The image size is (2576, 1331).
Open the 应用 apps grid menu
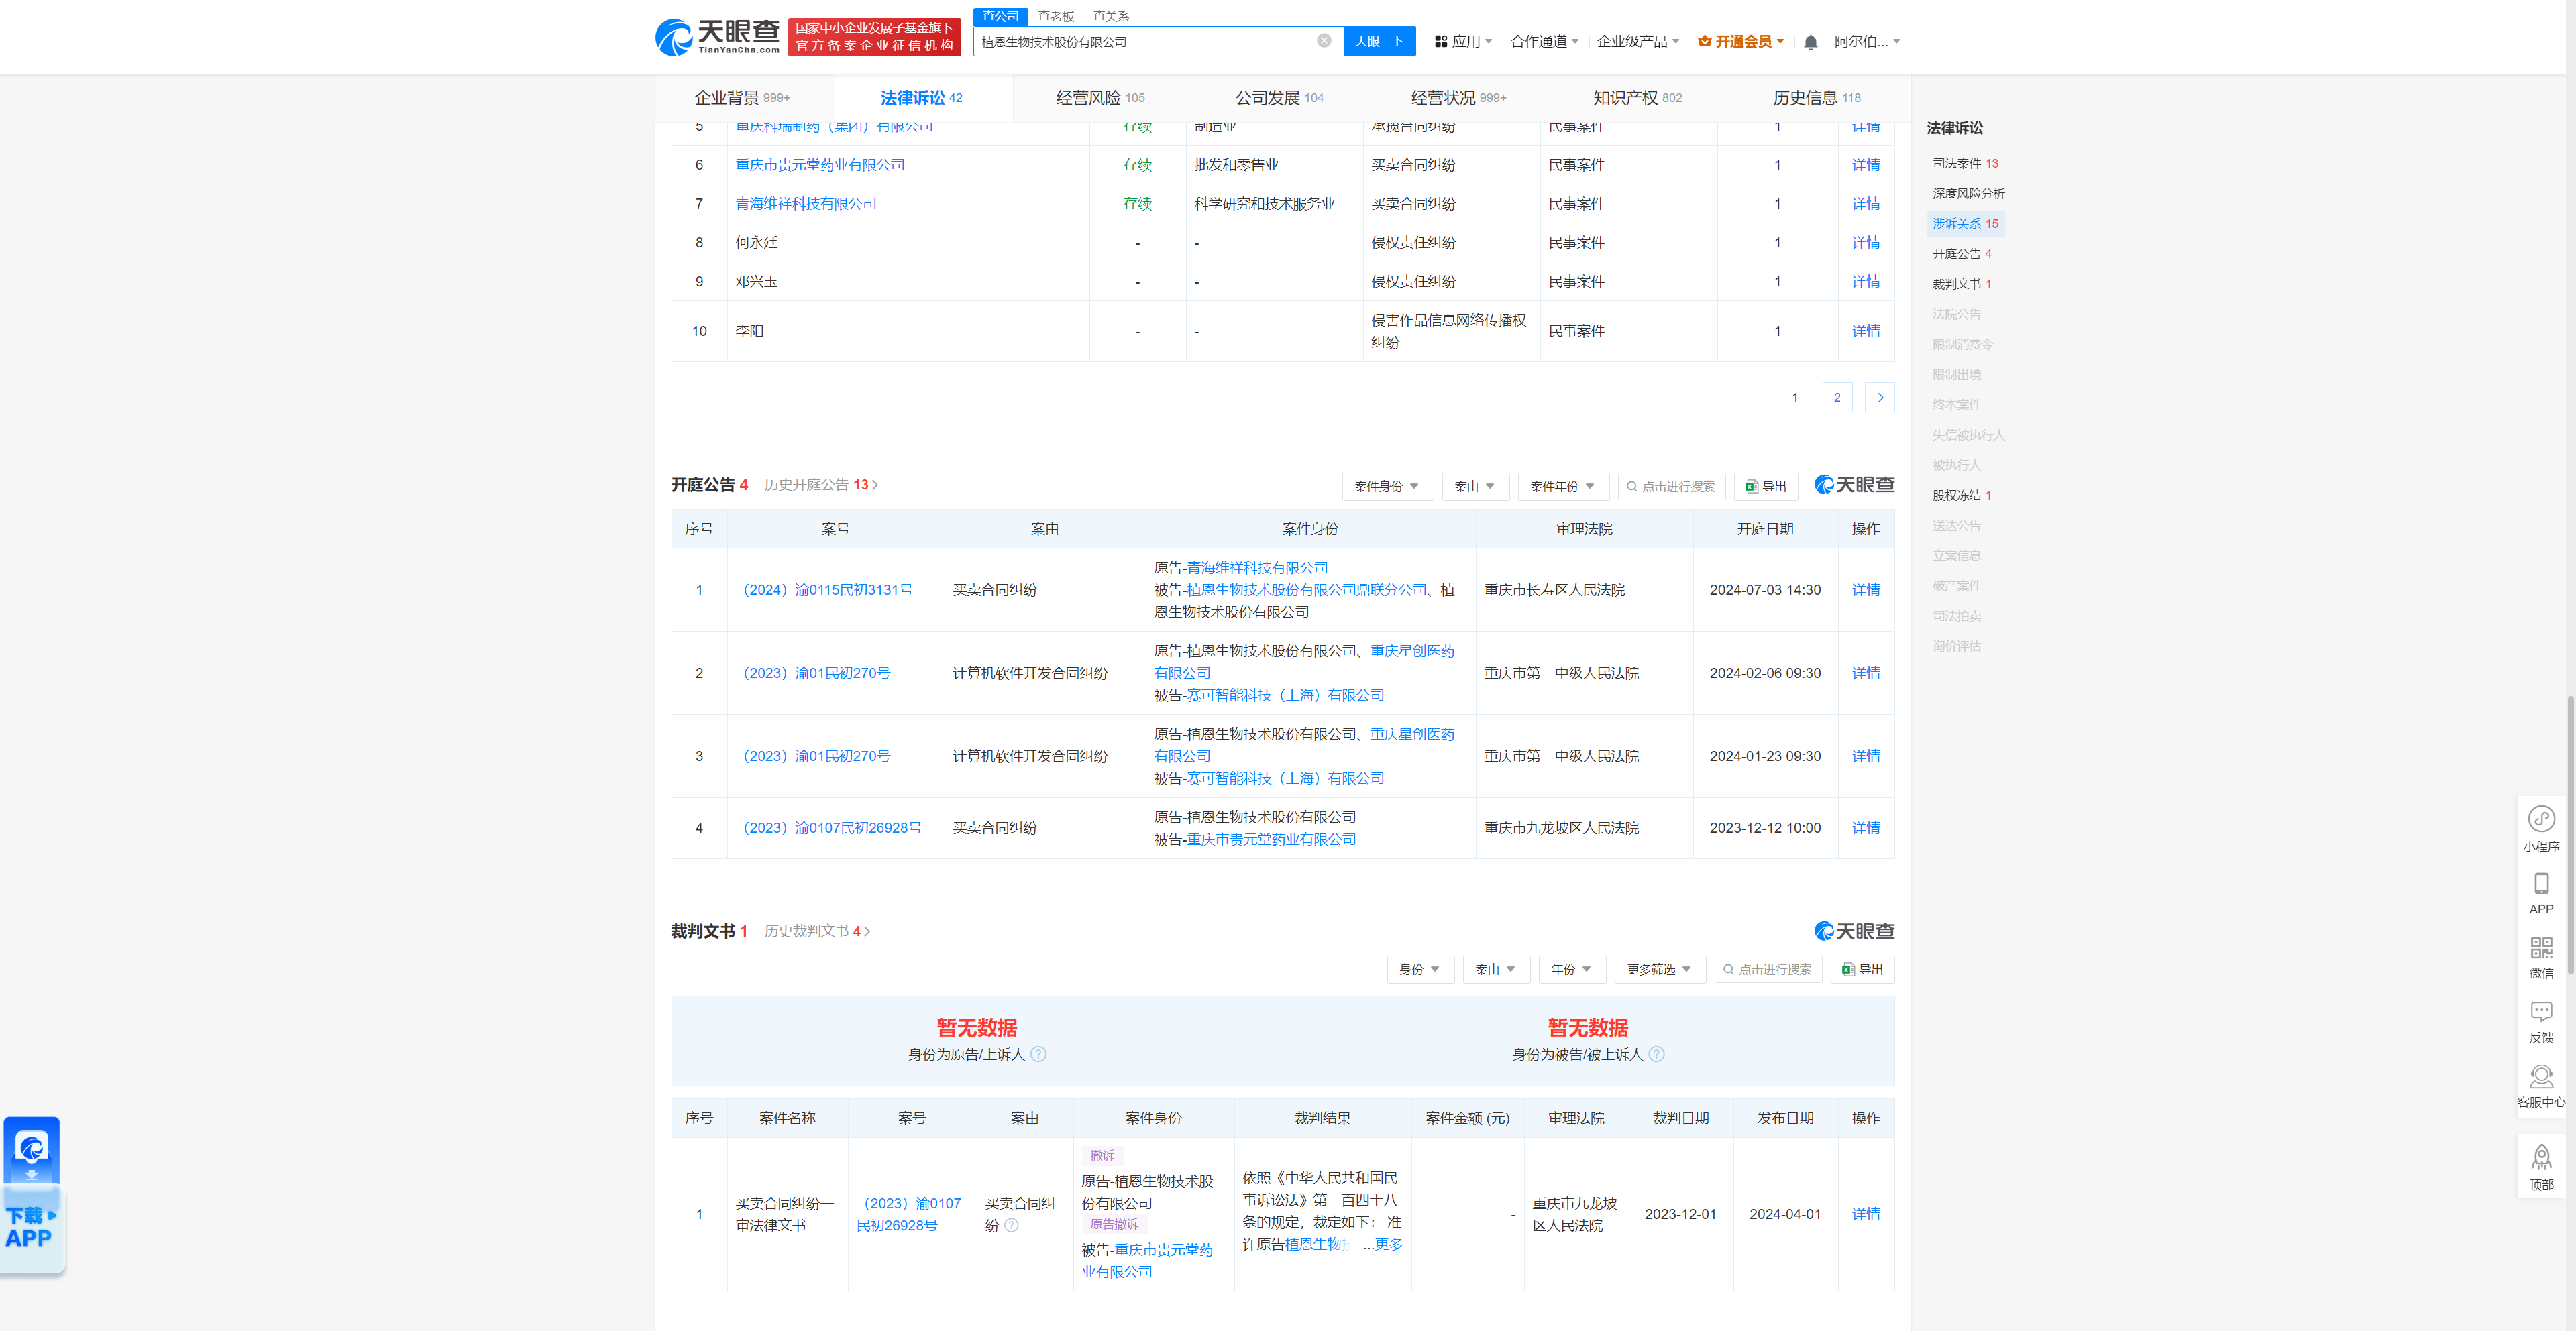[1463, 42]
